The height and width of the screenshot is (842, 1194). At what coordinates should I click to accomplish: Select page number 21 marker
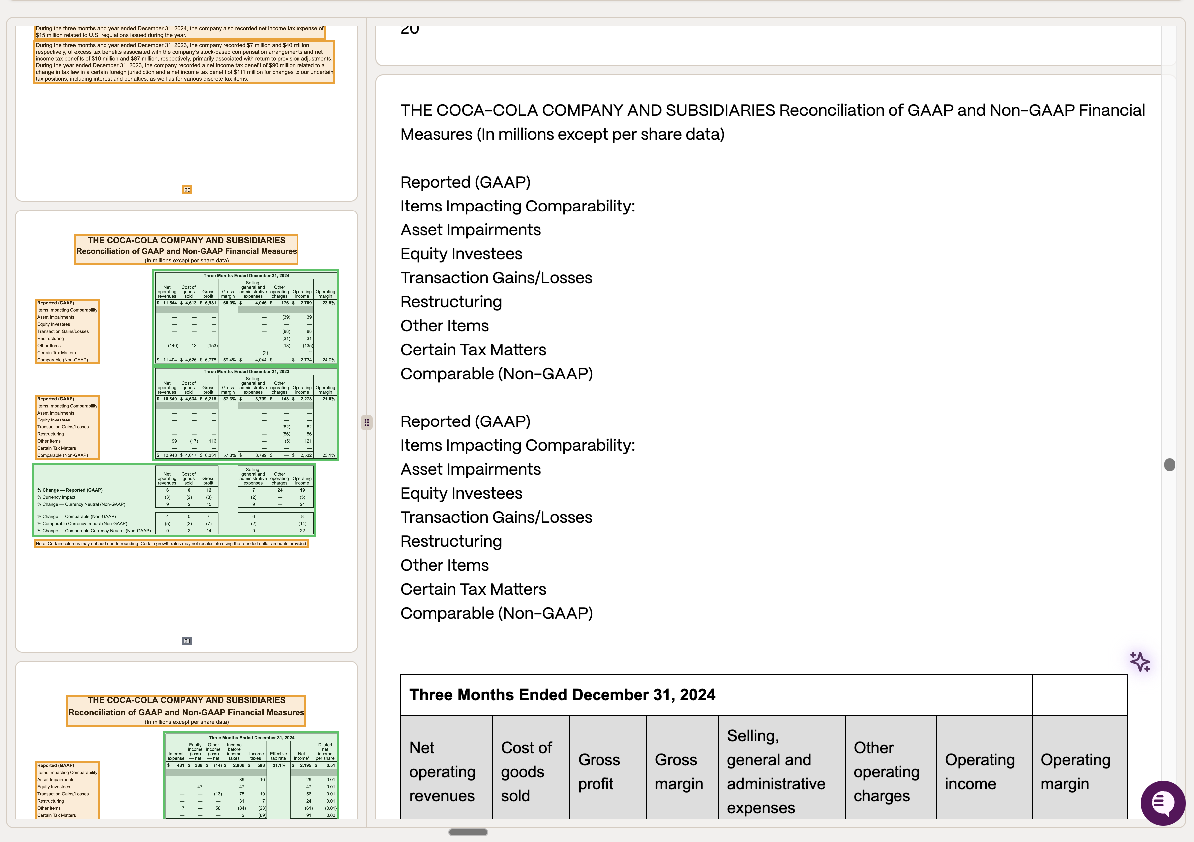(x=187, y=641)
